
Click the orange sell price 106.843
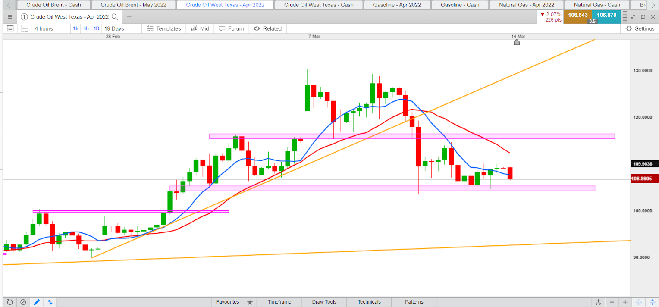point(578,15)
